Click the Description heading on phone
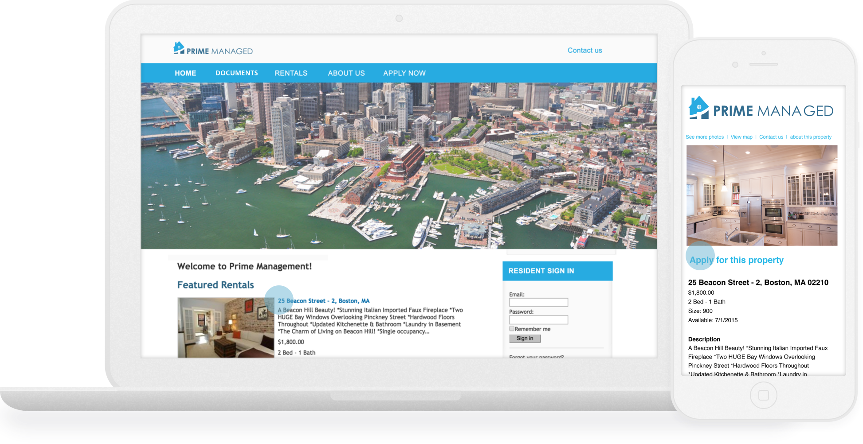Image resolution: width=863 pixels, height=444 pixels. (x=704, y=339)
